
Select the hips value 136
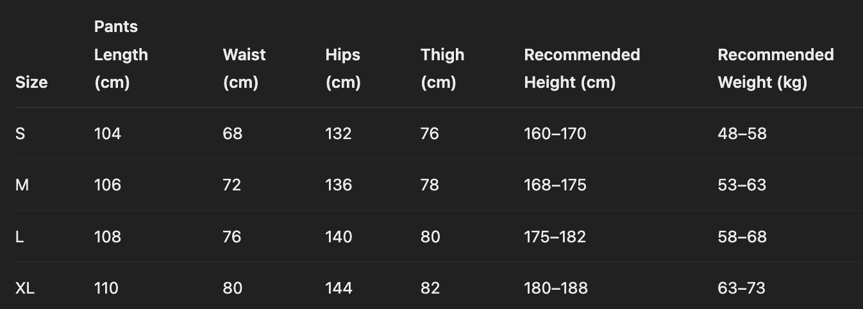(339, 185)
